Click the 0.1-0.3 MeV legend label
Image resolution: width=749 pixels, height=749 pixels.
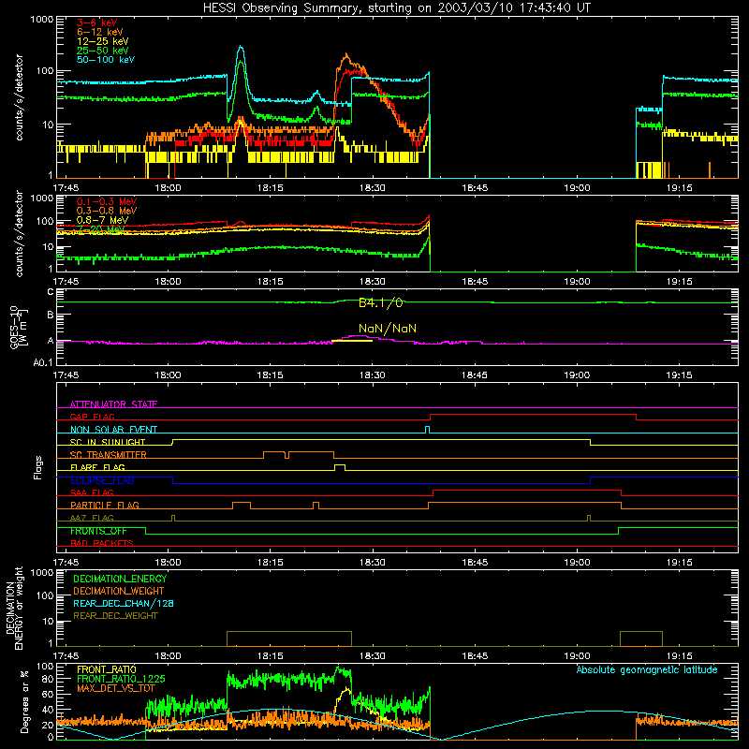tap(107, 201)
